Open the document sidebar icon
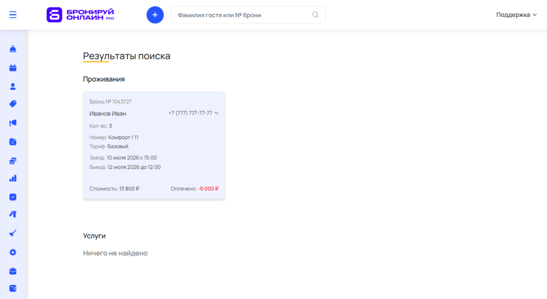This screenshot has width=547, height=299. pyautogui.click(x=13, y=142)
